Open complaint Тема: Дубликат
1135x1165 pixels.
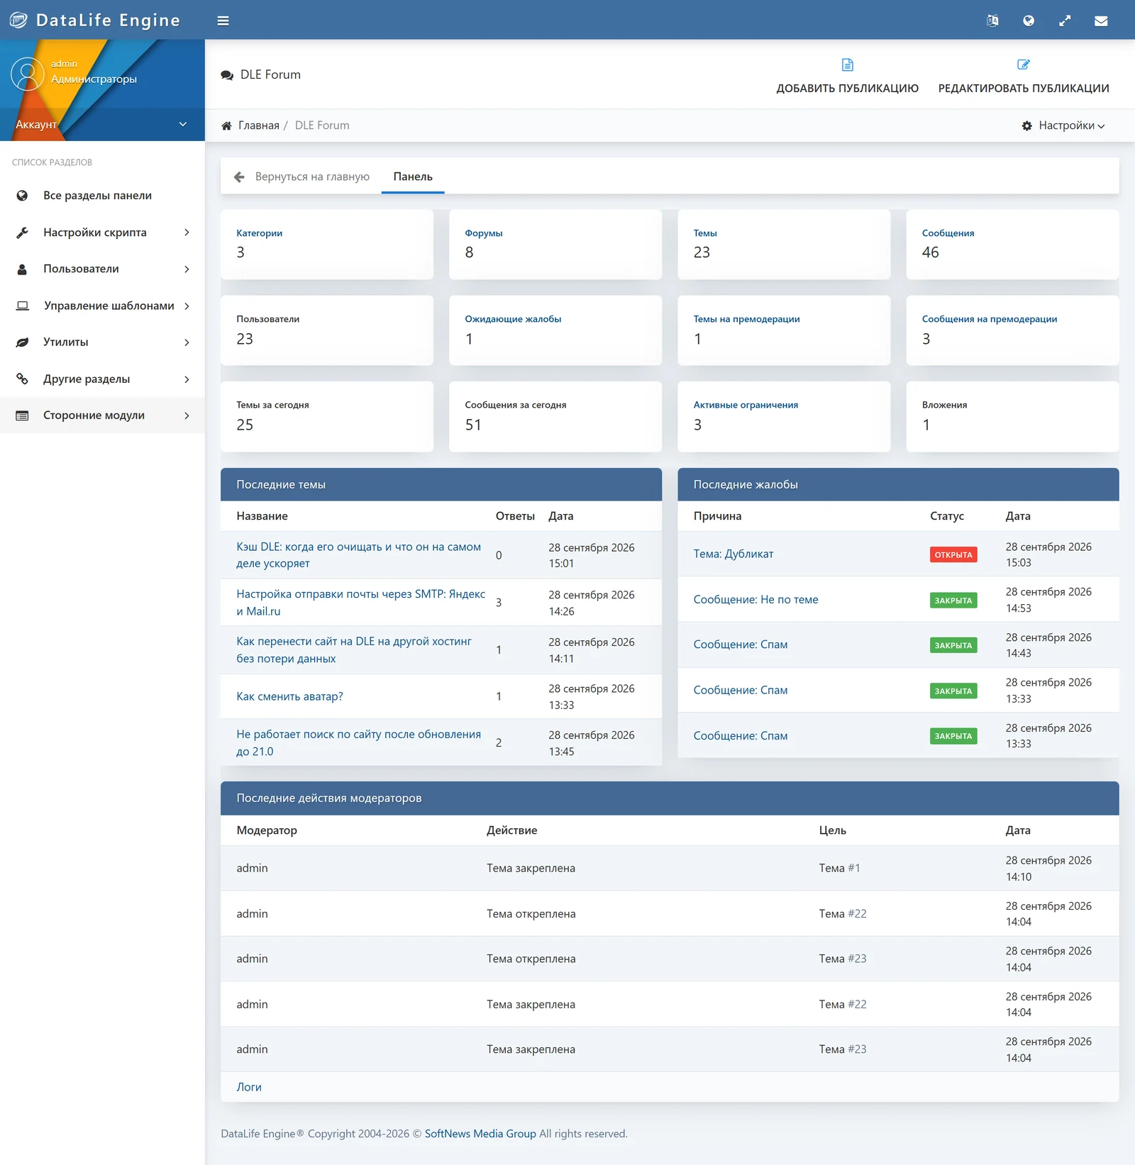733,554
